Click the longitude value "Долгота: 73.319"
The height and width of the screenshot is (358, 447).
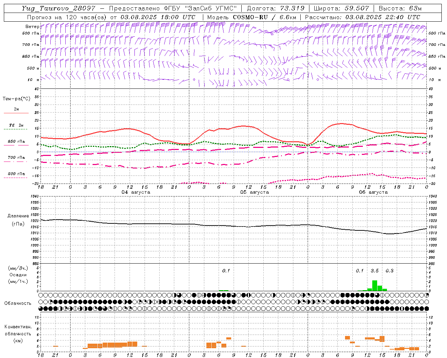tap(276, 8)
